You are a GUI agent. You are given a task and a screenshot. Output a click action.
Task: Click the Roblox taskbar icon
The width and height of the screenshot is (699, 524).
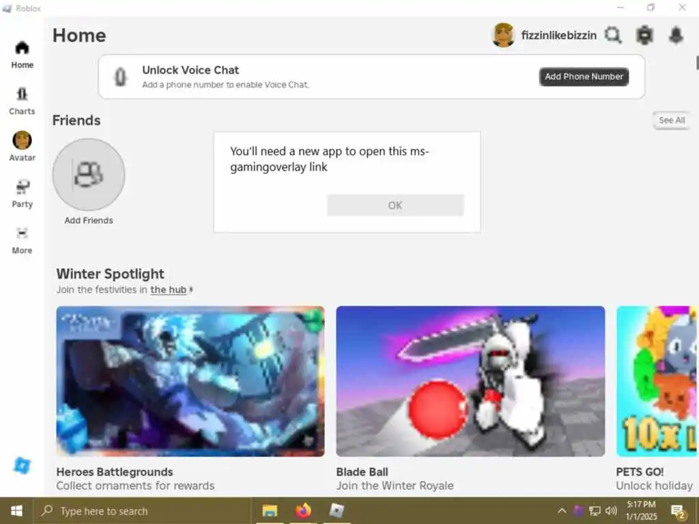[337, 510]
